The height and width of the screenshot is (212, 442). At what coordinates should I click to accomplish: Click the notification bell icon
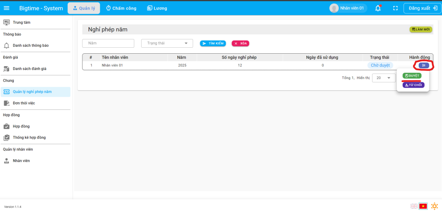tap(378, 8)
